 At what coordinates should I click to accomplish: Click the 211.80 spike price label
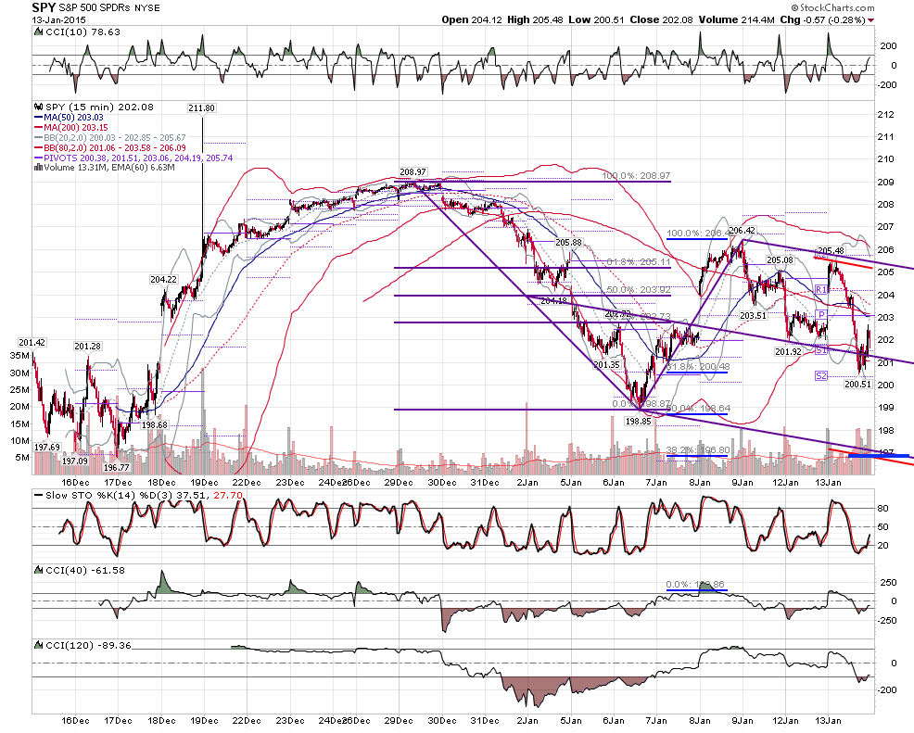point(202,107)
